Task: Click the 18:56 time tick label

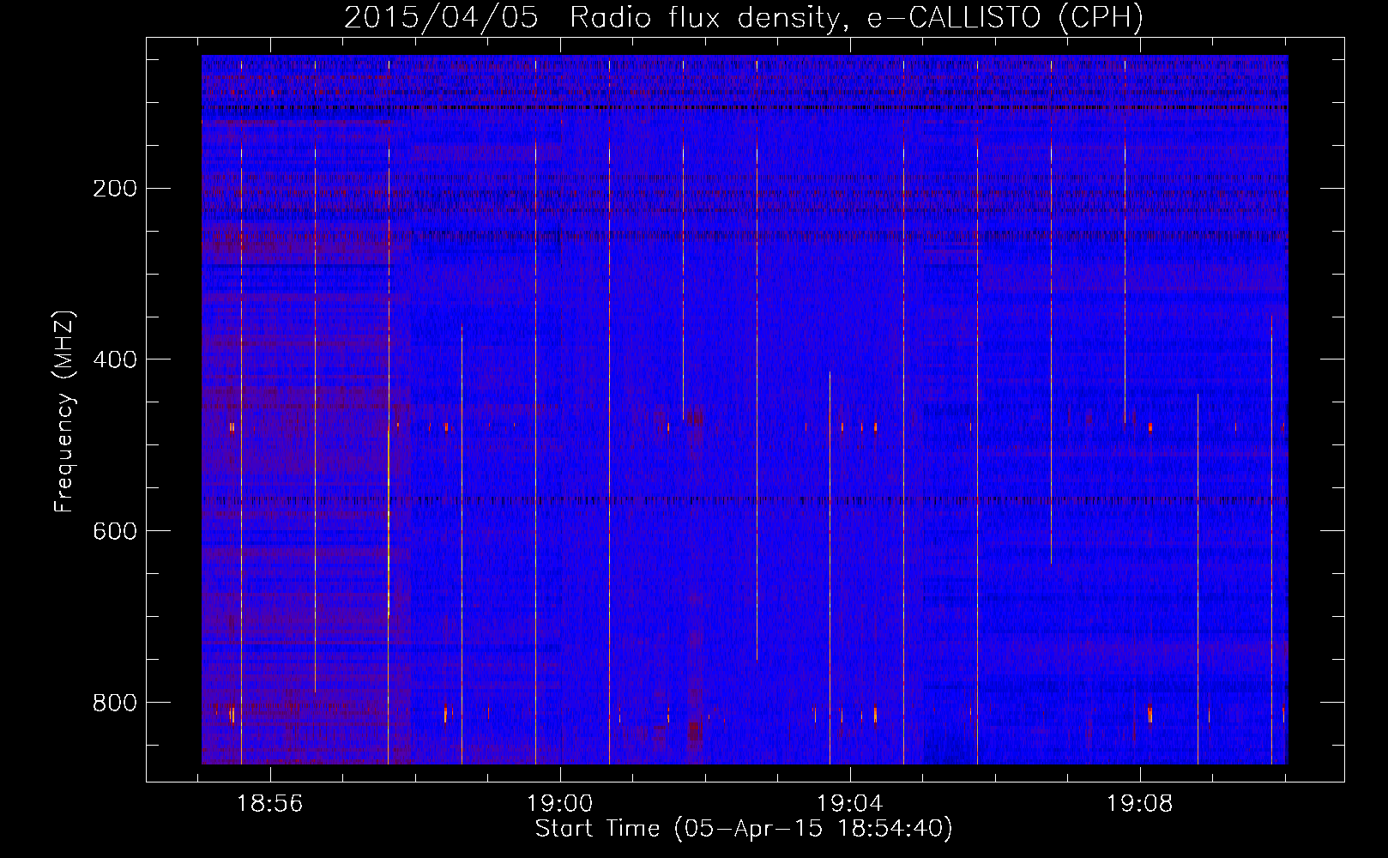Action: coord(270,804)
